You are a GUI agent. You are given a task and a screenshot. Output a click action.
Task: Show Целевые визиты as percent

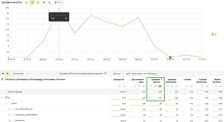click(155, 86)
